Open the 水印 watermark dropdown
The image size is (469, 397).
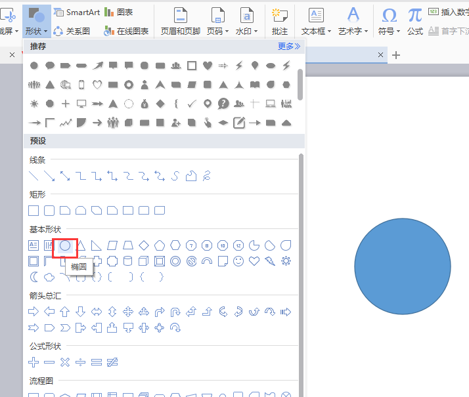click(246, 31)
